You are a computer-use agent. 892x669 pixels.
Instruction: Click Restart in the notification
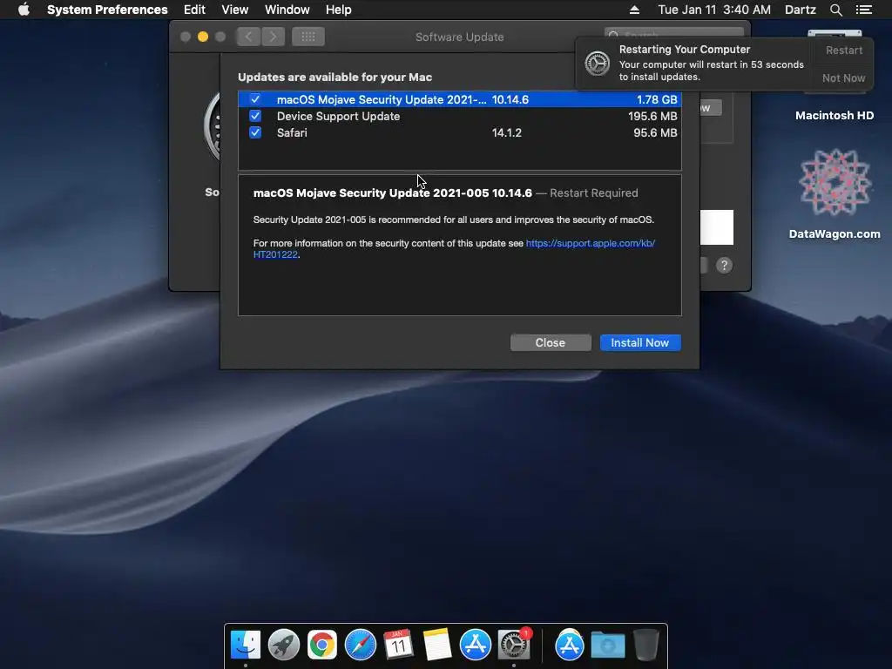[x=843, y=50]
